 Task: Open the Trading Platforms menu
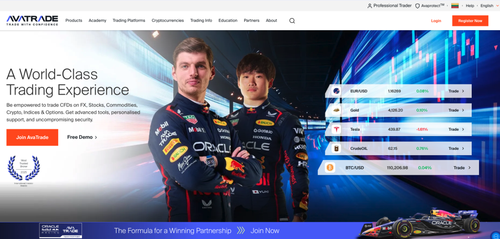(x=129, y=20)
